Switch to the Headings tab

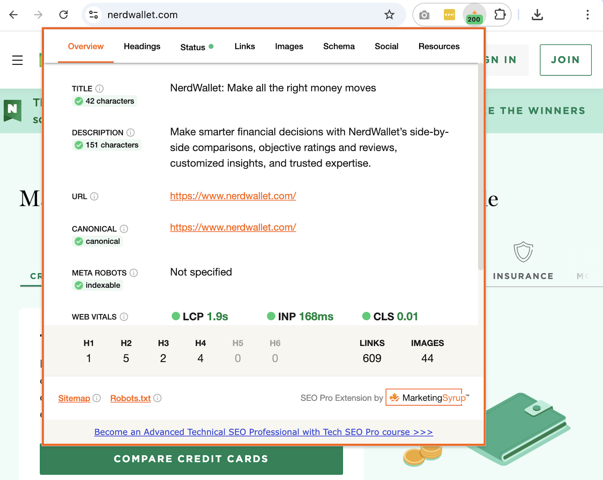142,46
